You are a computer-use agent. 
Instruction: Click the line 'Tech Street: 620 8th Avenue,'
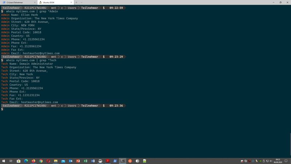click(x=24, y=71)
